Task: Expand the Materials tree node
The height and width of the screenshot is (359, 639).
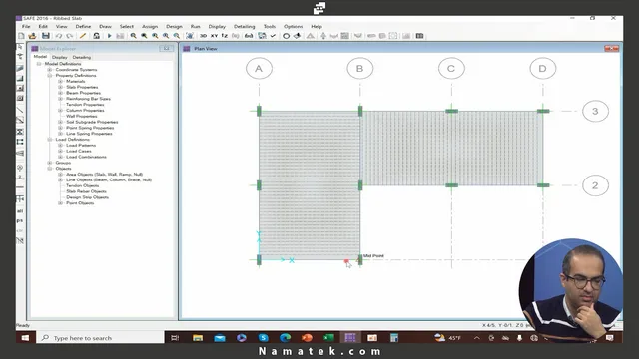Action: tap(60, 82)
